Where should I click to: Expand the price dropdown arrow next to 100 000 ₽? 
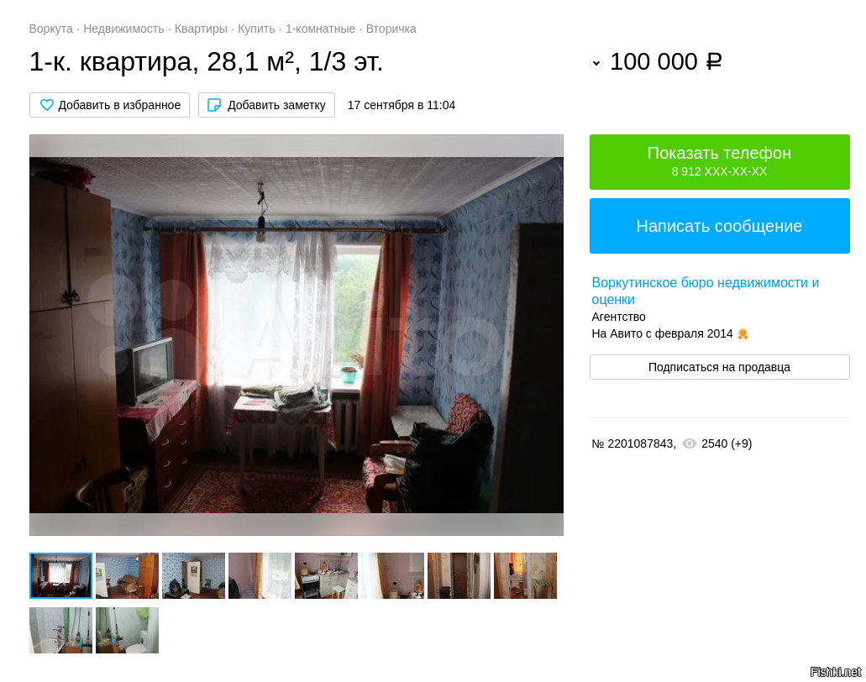[x=596, y=63]
